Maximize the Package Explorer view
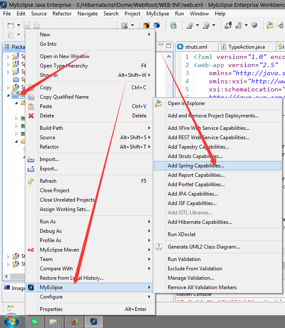Screen dimensions: 285x328 [x=169, y=46]
